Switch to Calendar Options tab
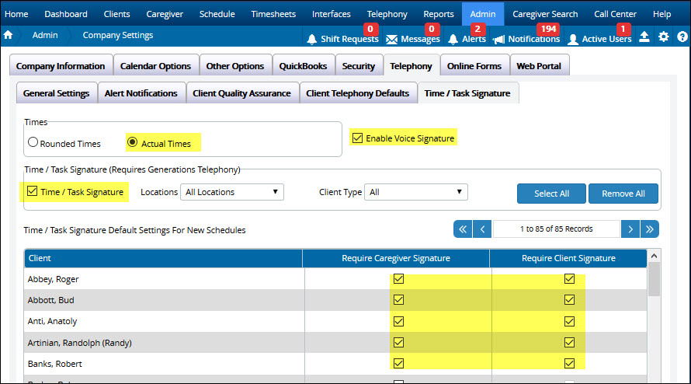 (x=155, y=66)
